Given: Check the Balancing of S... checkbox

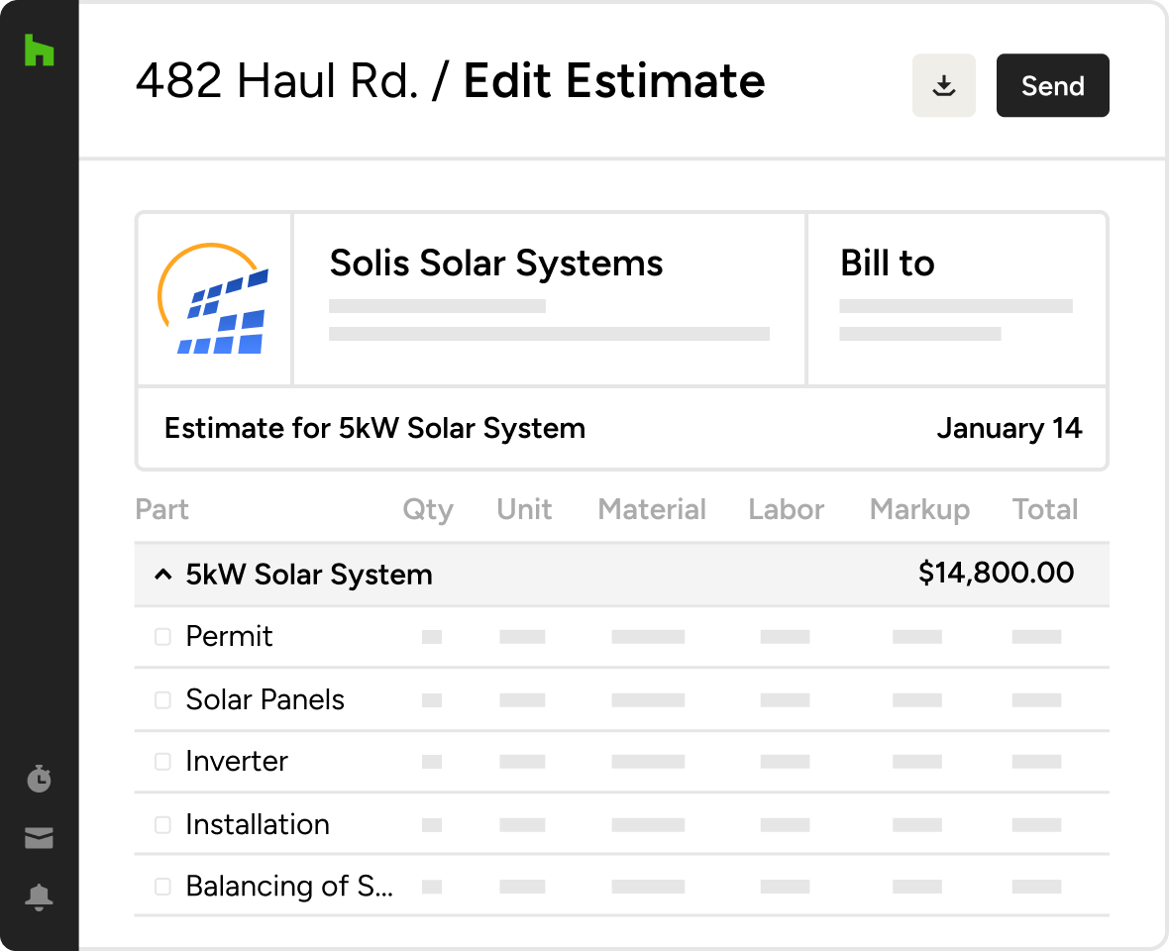Looking at the screenshot, I should [163, 887].
